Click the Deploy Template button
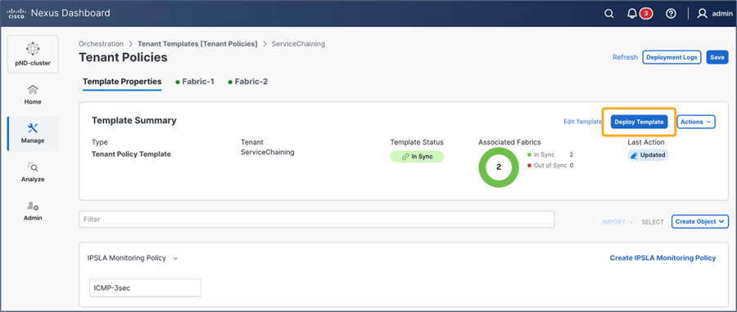Image resolution: width=737 pixels, height=312 pixels. 640,122
